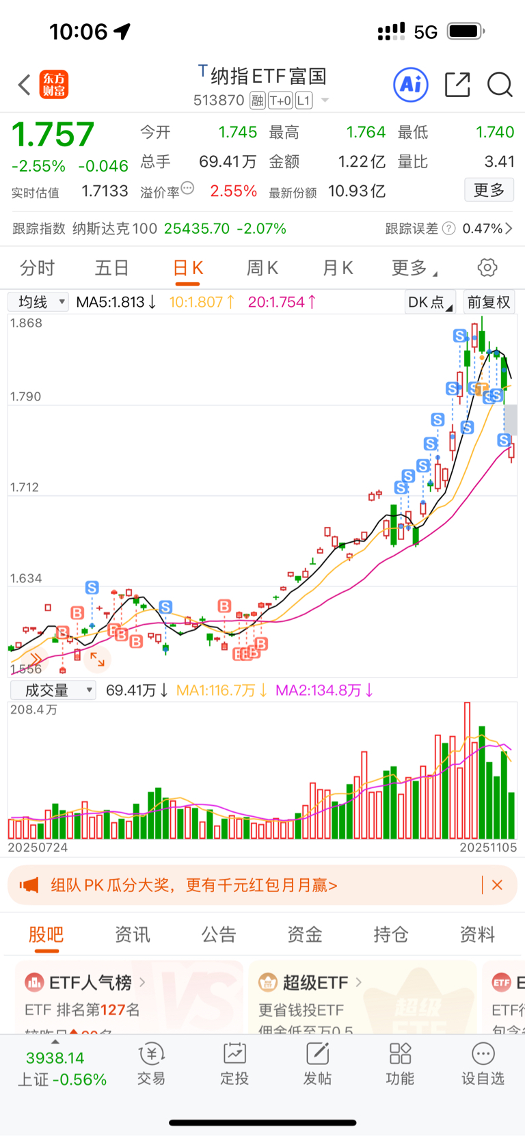Toggle the 前复权 adjustment option
The image size is (525, 1136).
click(489, 302)
